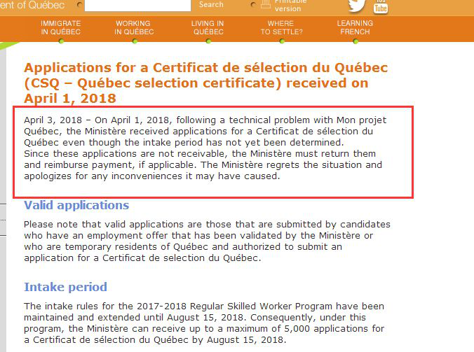Click green dot under Working in Québec
Image resolution: width=474 pixels, height=352 pixels.
point(135,41)
